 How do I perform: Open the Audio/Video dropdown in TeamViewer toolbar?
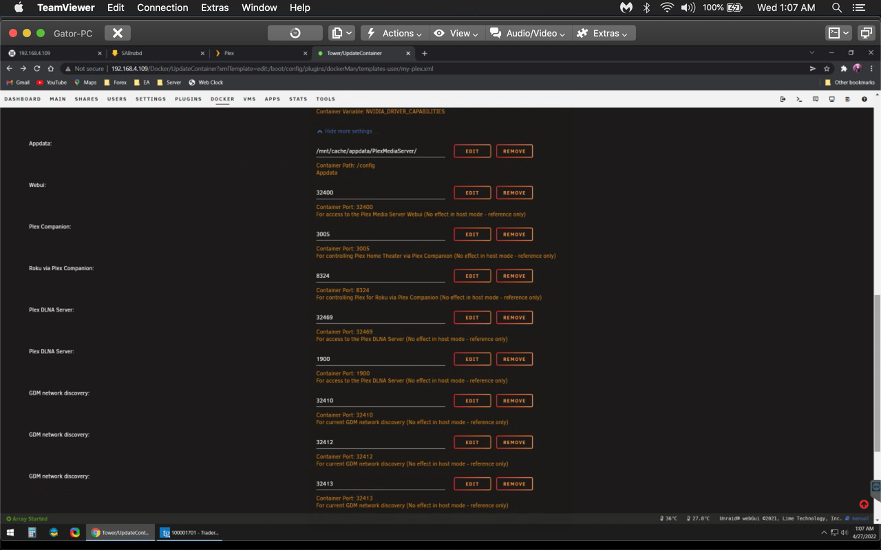coord(527,32)
